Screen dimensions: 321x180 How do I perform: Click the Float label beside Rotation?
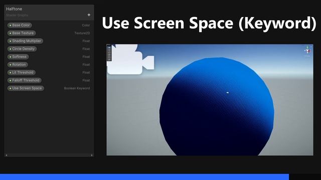[86, 64]
